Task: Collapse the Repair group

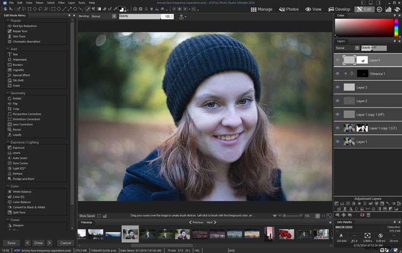Action: (x=8, y=20)
